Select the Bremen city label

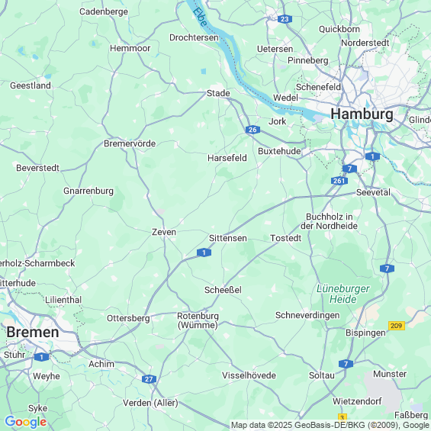tap(33, 332)
